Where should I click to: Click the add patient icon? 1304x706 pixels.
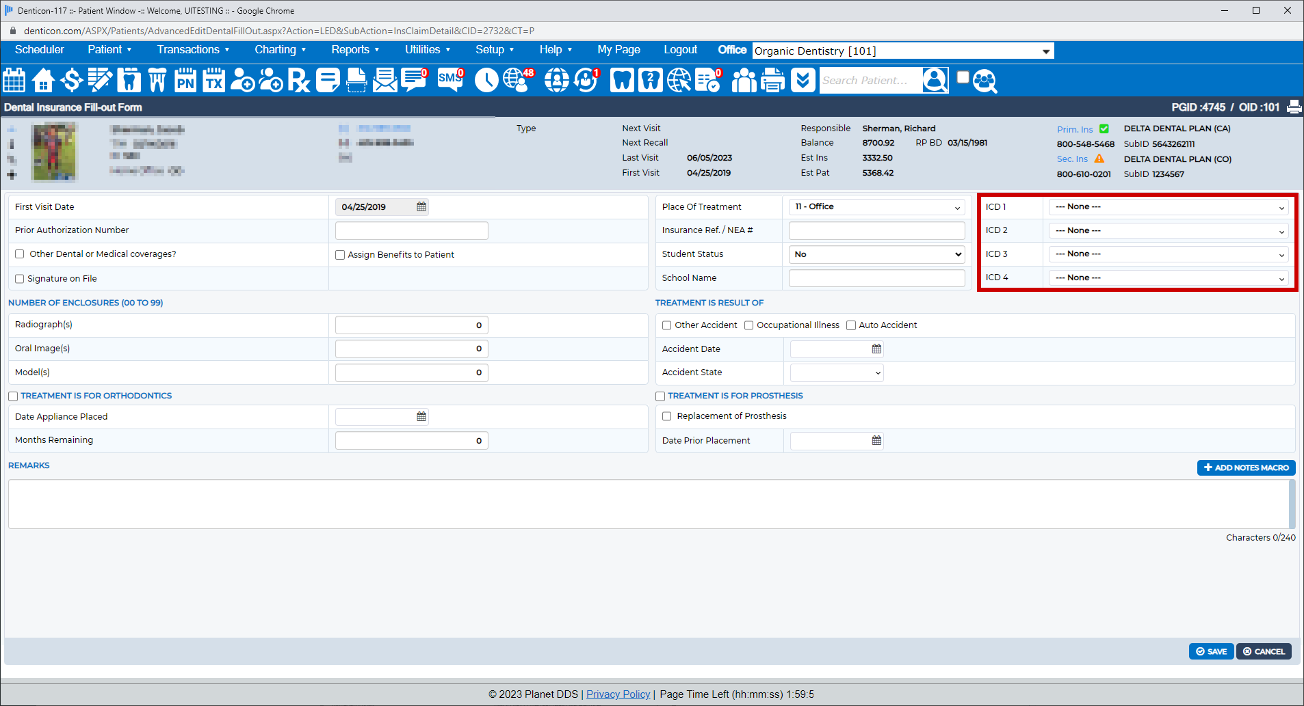[x=243, y=80]
